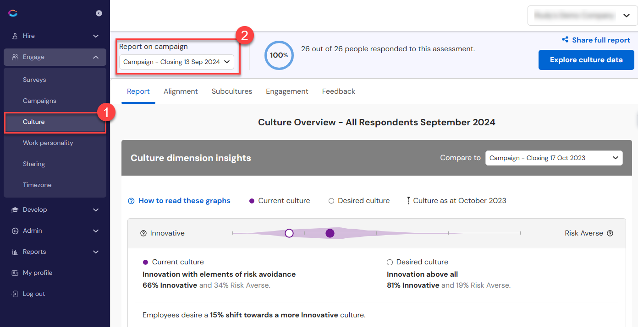The image size is (638, 327).
Task: Expand the Admin menu chevron
Action: [x=96, y=231]
